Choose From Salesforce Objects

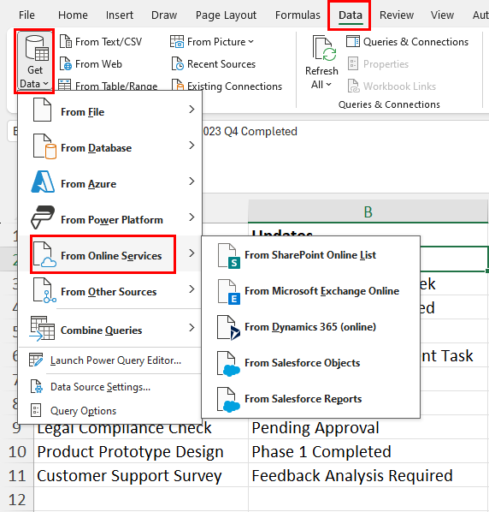pos(310,363)
